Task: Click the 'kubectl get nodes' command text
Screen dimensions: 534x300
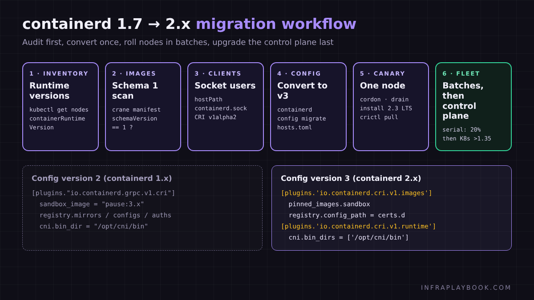Action: coord(59,109)
